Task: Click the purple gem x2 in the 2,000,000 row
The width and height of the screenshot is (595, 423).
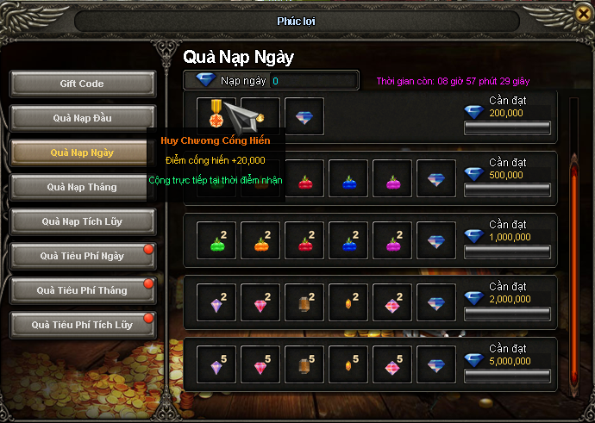Action: [x=216, y=302]
